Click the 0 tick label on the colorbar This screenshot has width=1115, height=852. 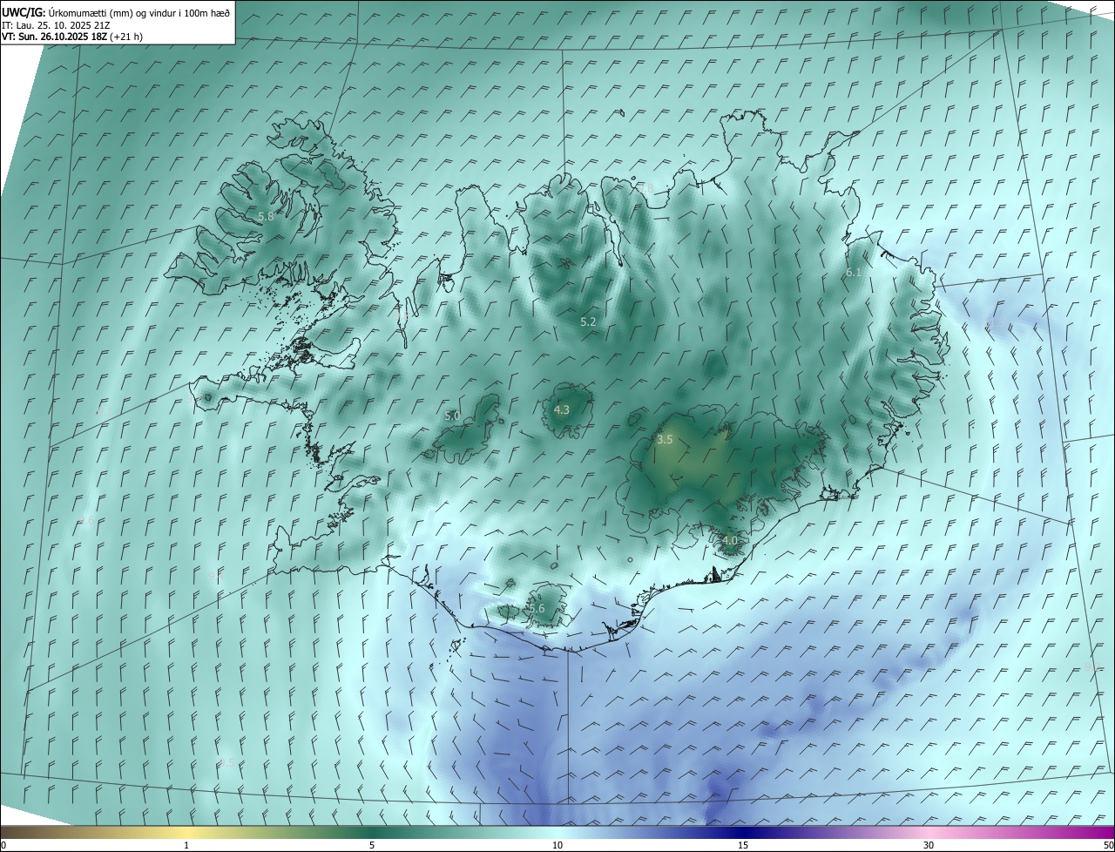click(x=3, y=845)
